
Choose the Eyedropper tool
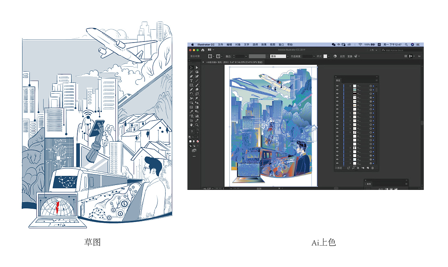coord(191,112)
